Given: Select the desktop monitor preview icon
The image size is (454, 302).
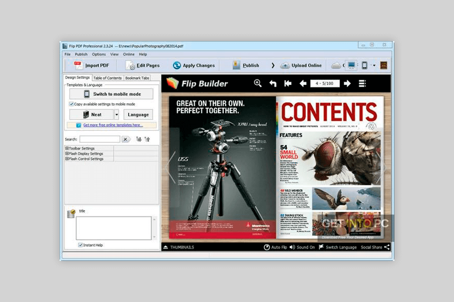Looking at the screenshot, I should 351,66.
